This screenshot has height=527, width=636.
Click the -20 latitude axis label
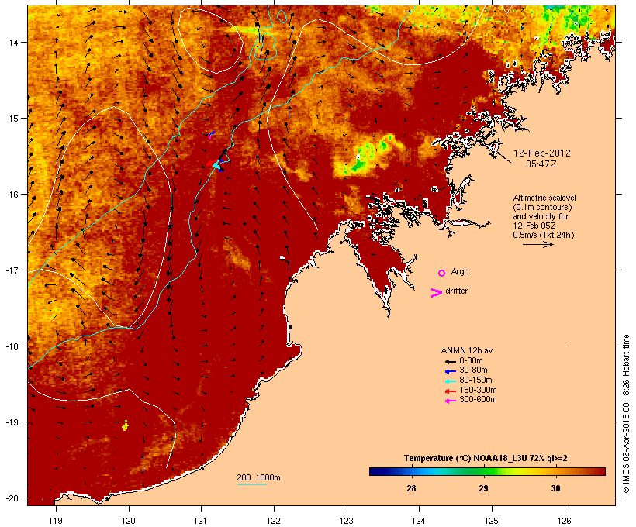(x=11, y=498)
